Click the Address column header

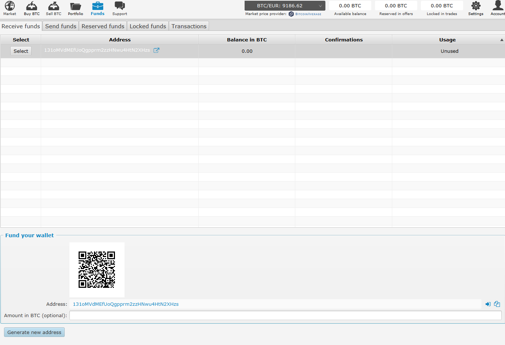tap(120, 40)
